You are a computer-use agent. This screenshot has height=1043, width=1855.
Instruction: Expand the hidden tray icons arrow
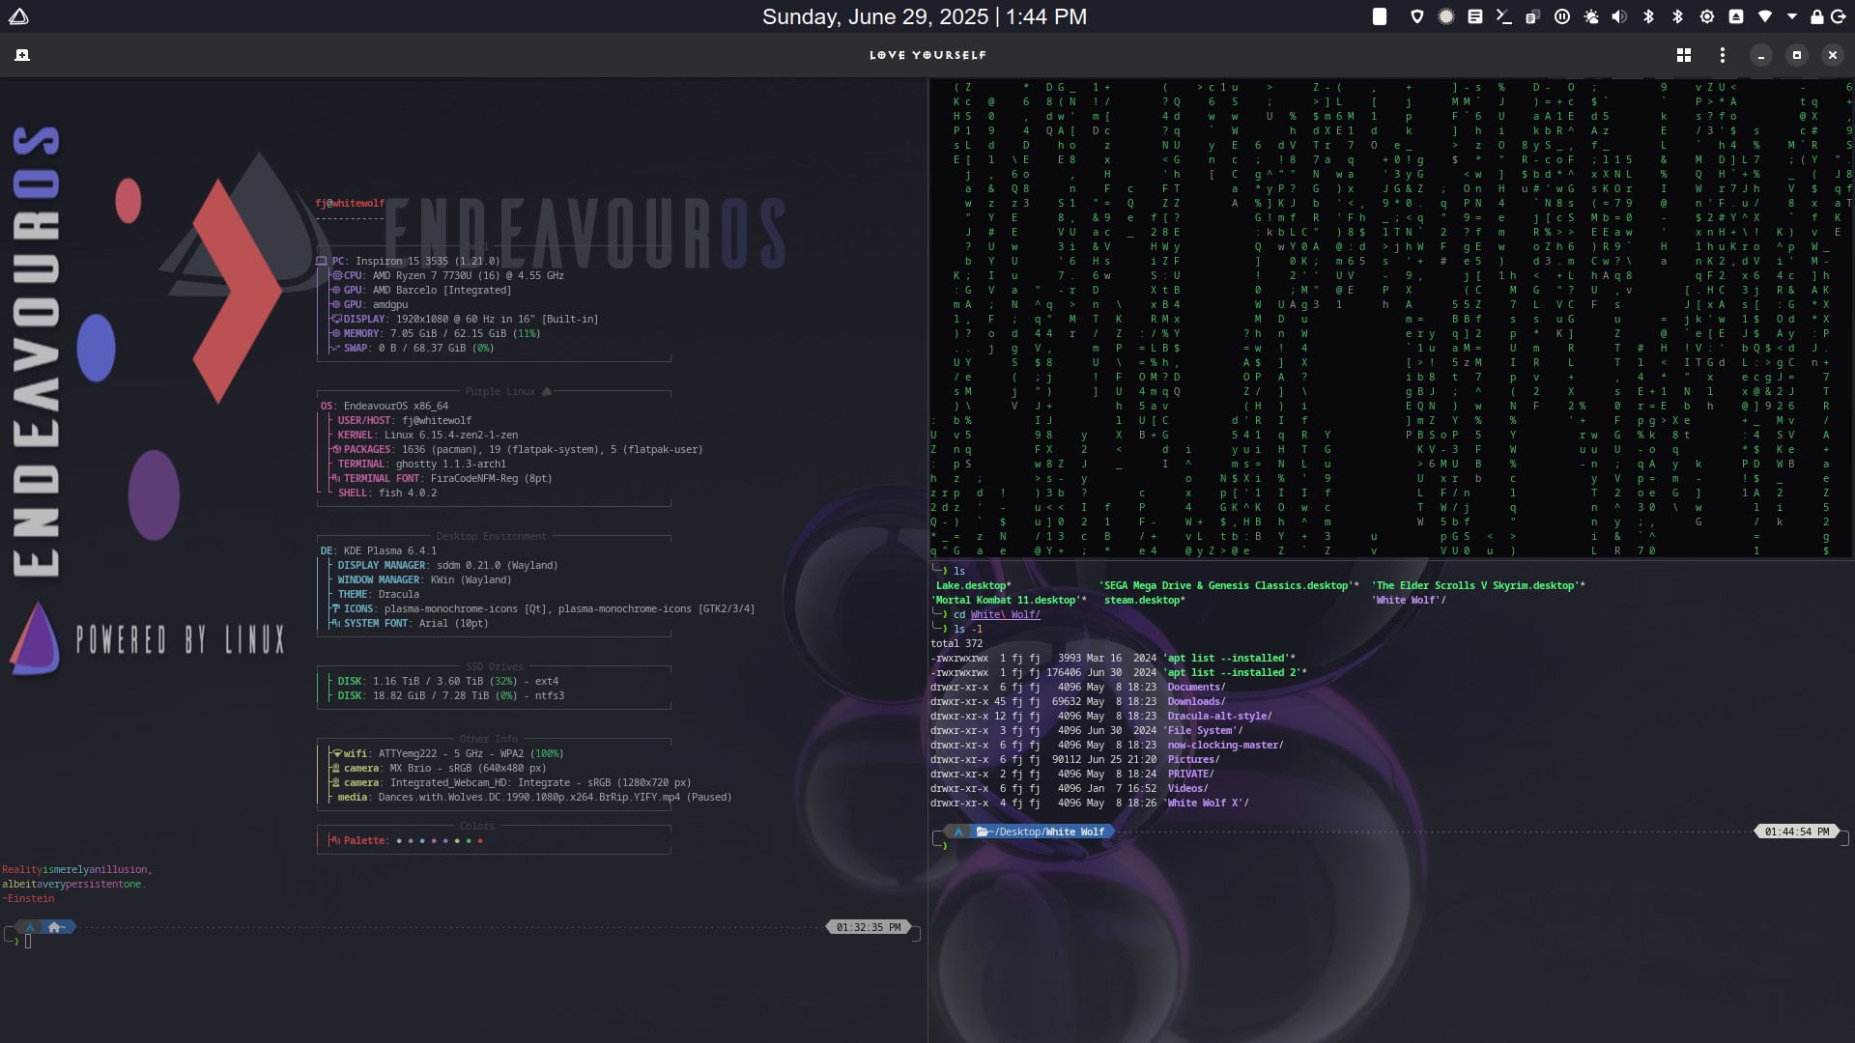[x=1792, y=16]
